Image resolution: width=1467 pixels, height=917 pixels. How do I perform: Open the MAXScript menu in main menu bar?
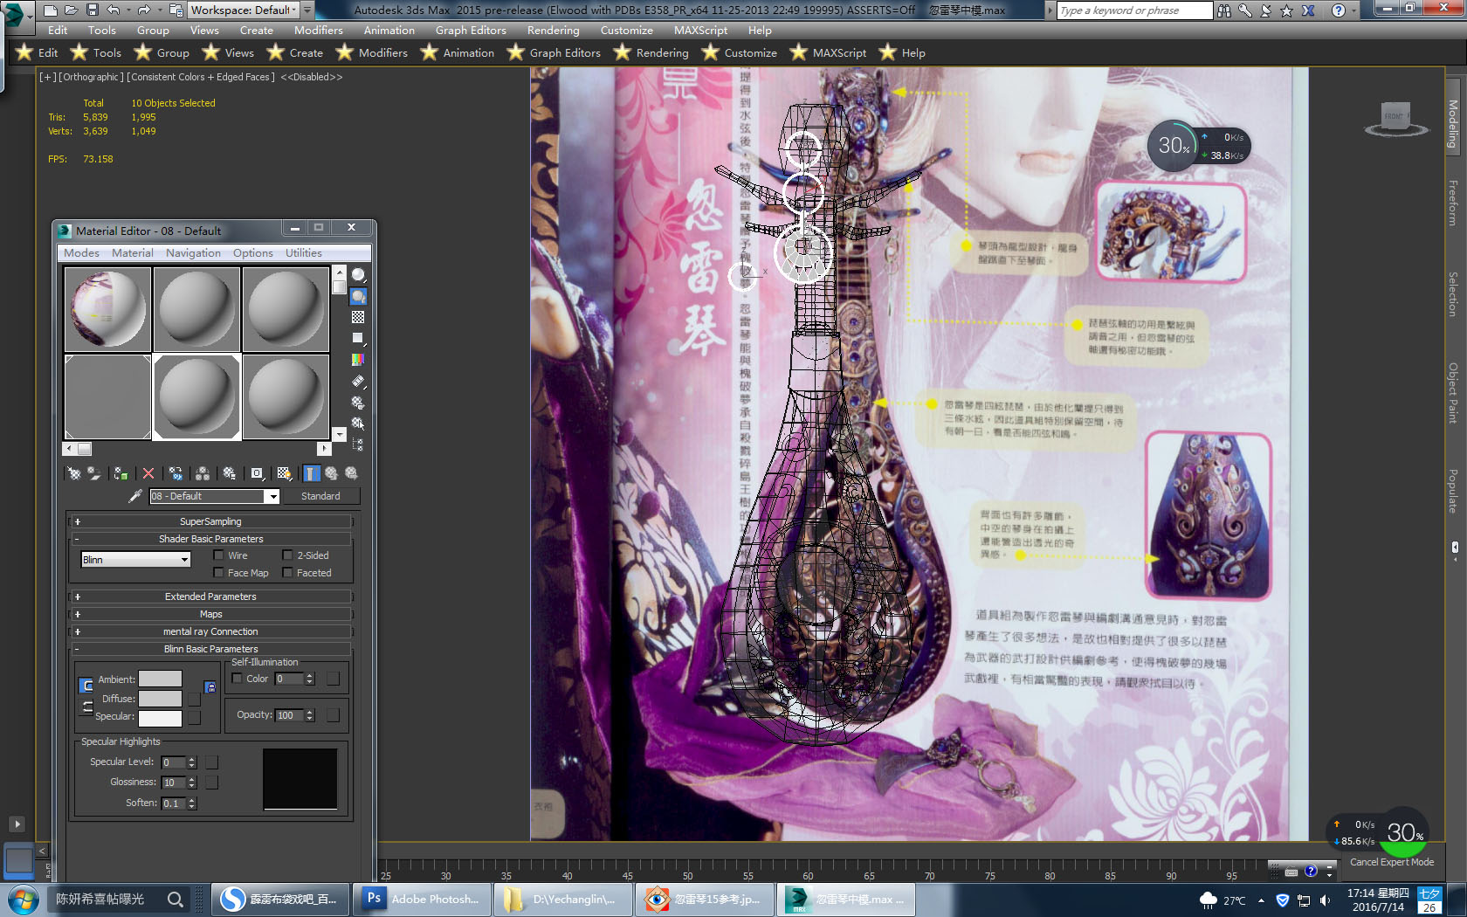[x=700, y=31]
